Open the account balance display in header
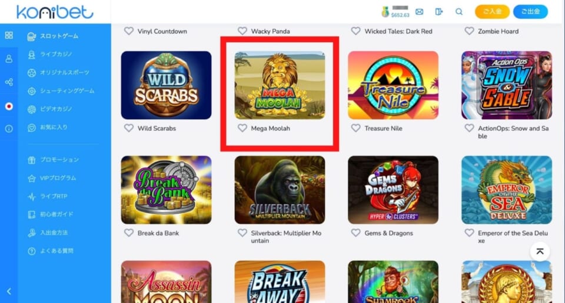This screenshot has width=565, height=303. [395, 12]
